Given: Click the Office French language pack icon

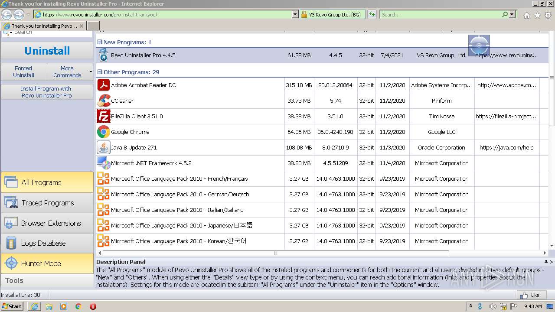Looking at the screenshot, I should tap(103, 179).
